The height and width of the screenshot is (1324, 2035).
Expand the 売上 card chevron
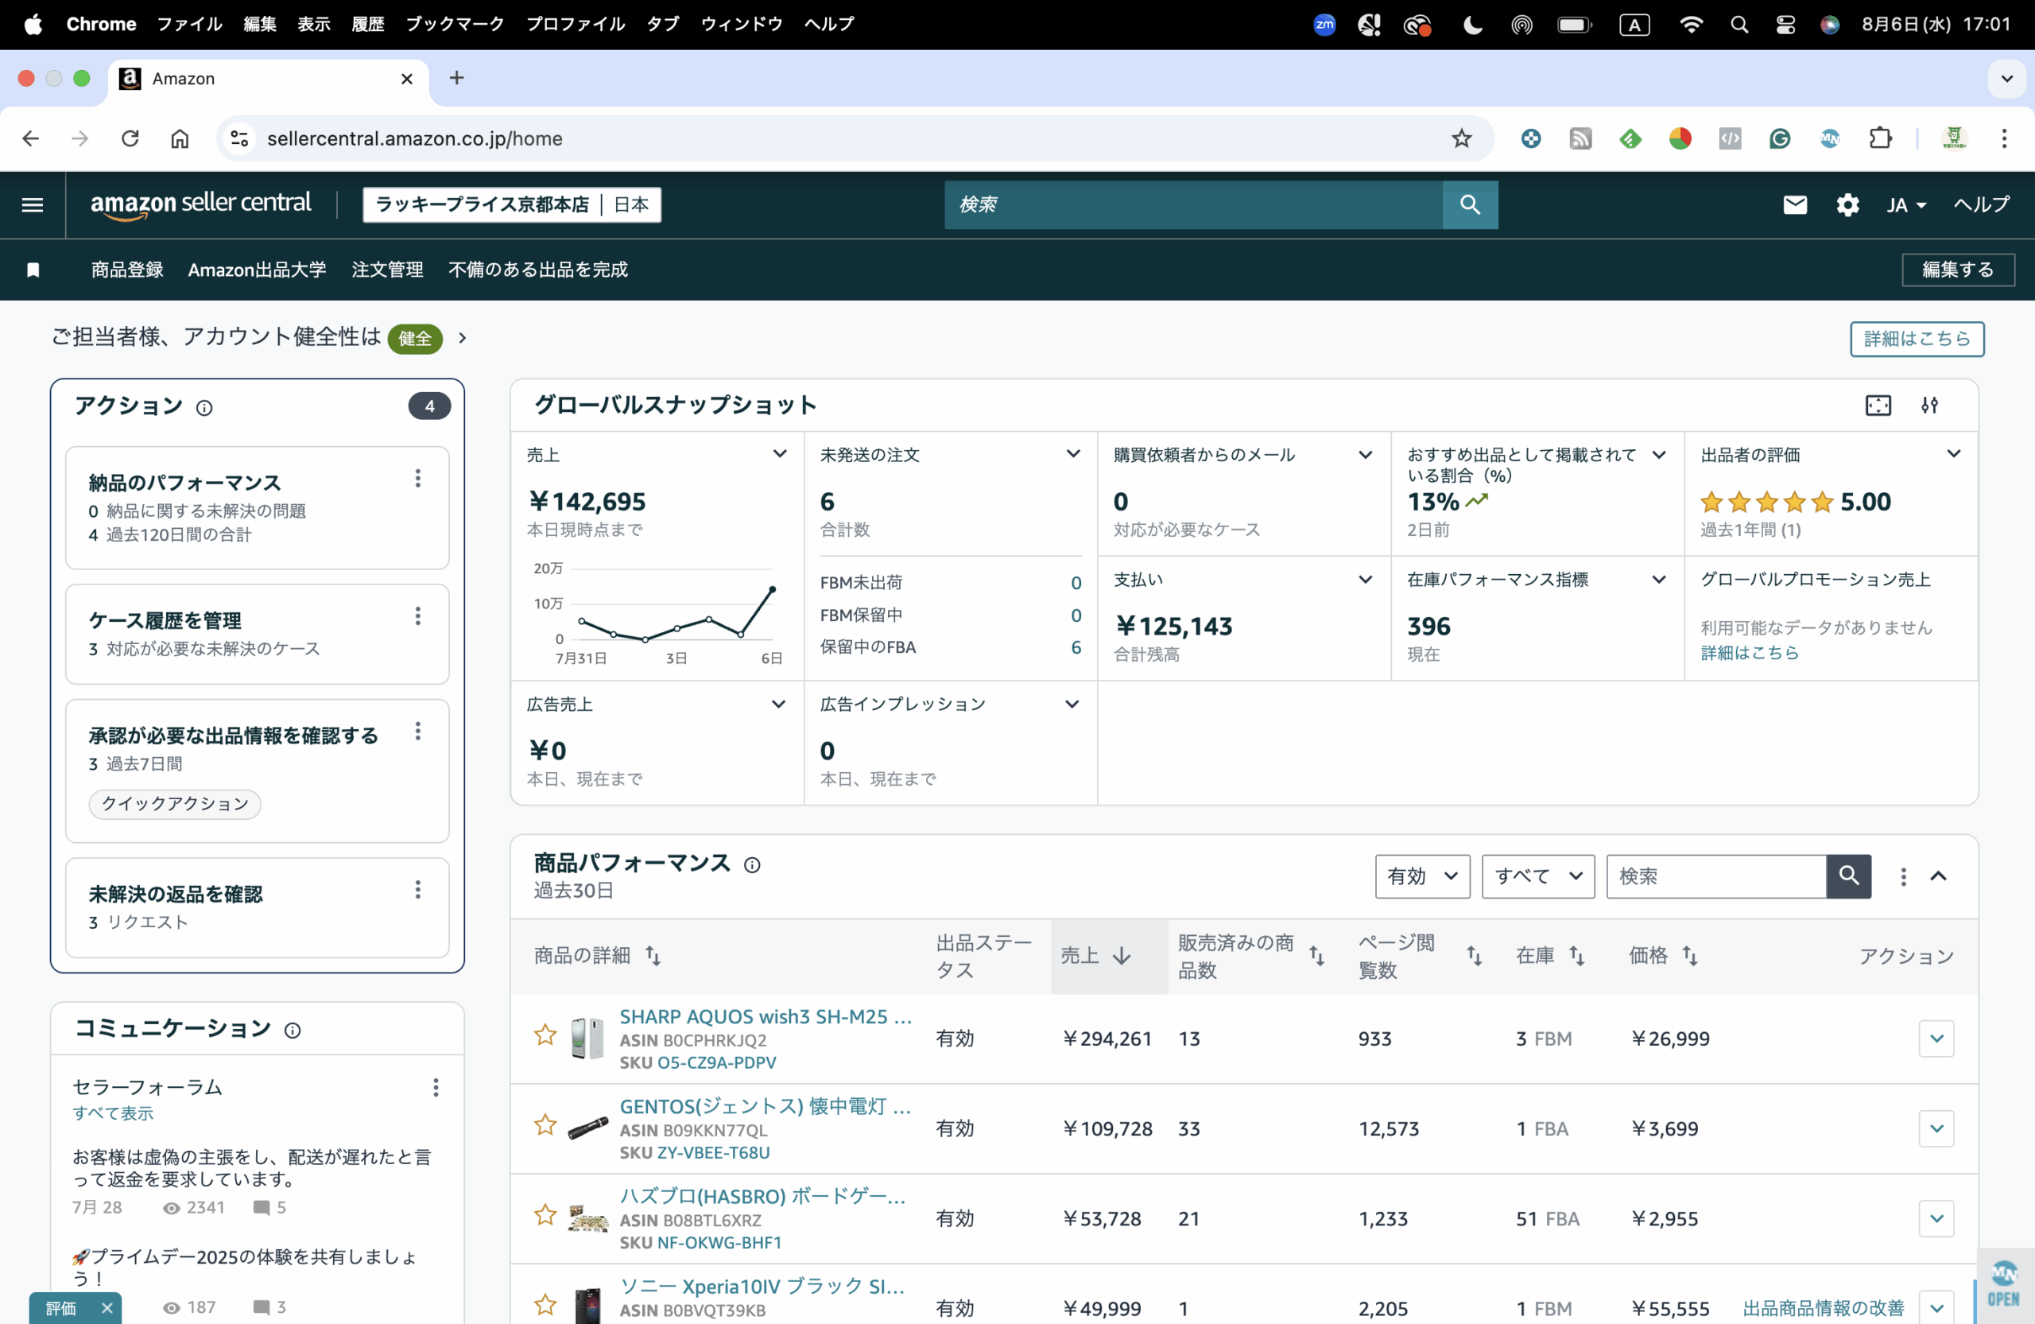pos(779,454)
